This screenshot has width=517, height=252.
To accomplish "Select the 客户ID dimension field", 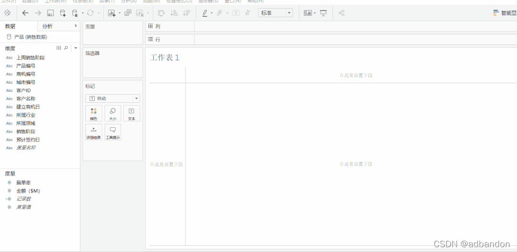I will (23, 90).
